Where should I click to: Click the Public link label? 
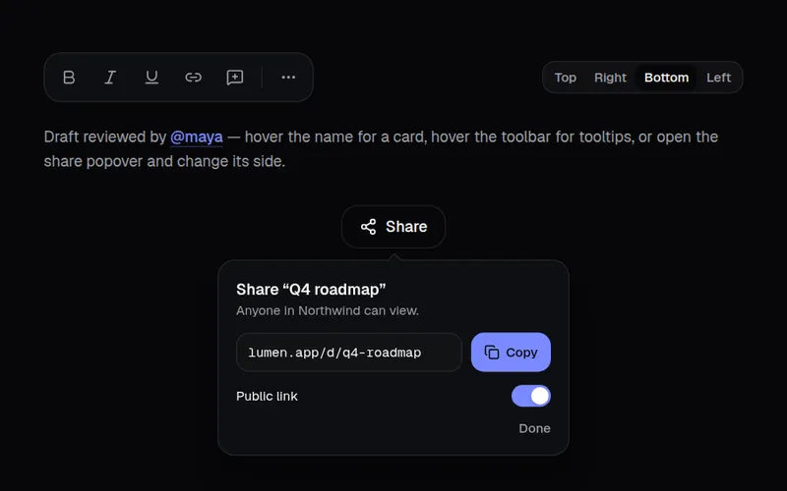click(x=267, y=397)
